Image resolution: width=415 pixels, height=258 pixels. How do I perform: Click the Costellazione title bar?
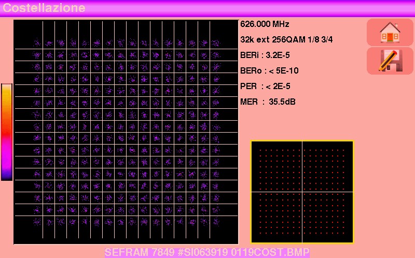(x=208, y=8)
